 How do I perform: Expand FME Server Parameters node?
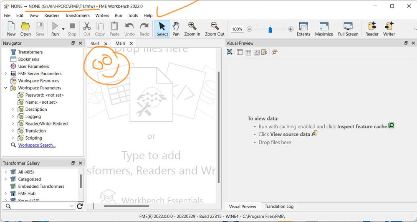click(x=5, y=74)
